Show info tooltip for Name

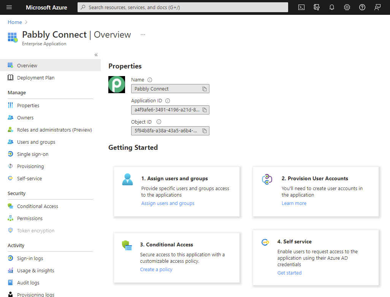pyautogui.click(x=150, y=80)
